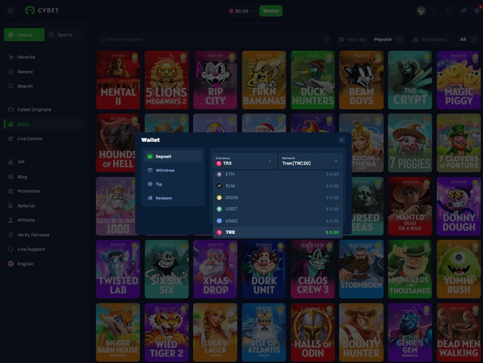
Task: Click the header search magnifier icon
Action: [x=449, y=11]
